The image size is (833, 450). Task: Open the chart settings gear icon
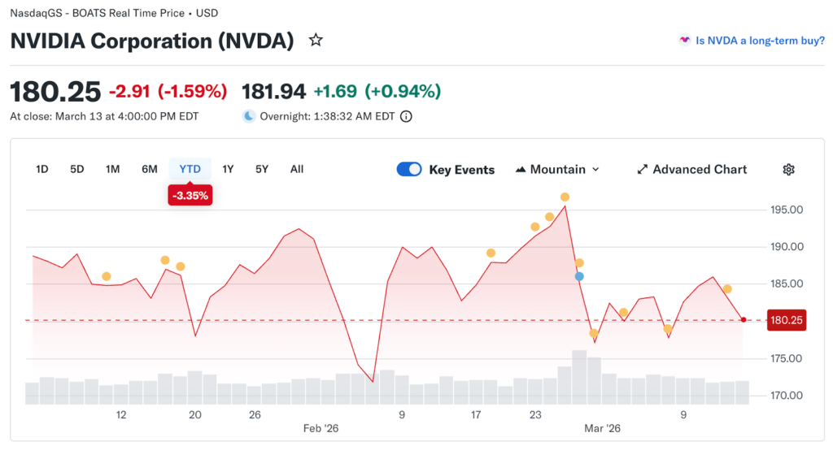[x=788, y=170]
